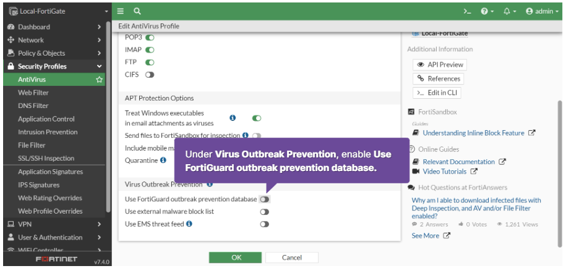566x271 pixels.
Task: Click the API Preview button
Action: point(440,65)
